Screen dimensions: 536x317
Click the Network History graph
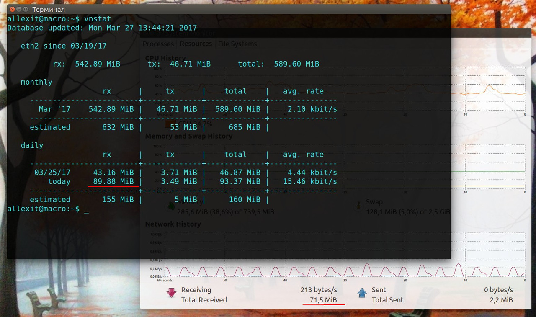point(344,255)
